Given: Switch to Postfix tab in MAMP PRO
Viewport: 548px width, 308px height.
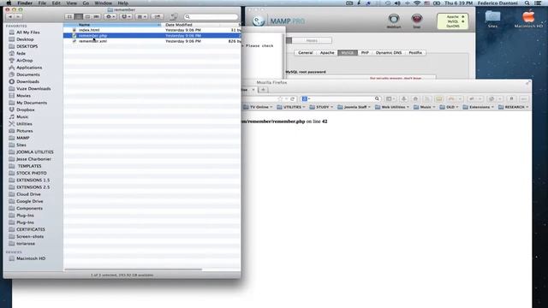Looking at the screenshot, I should pos(415,53).
